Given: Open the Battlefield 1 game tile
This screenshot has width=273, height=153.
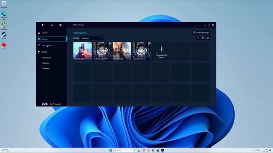Looking at the screenshot, I should (x=122, y=51).
